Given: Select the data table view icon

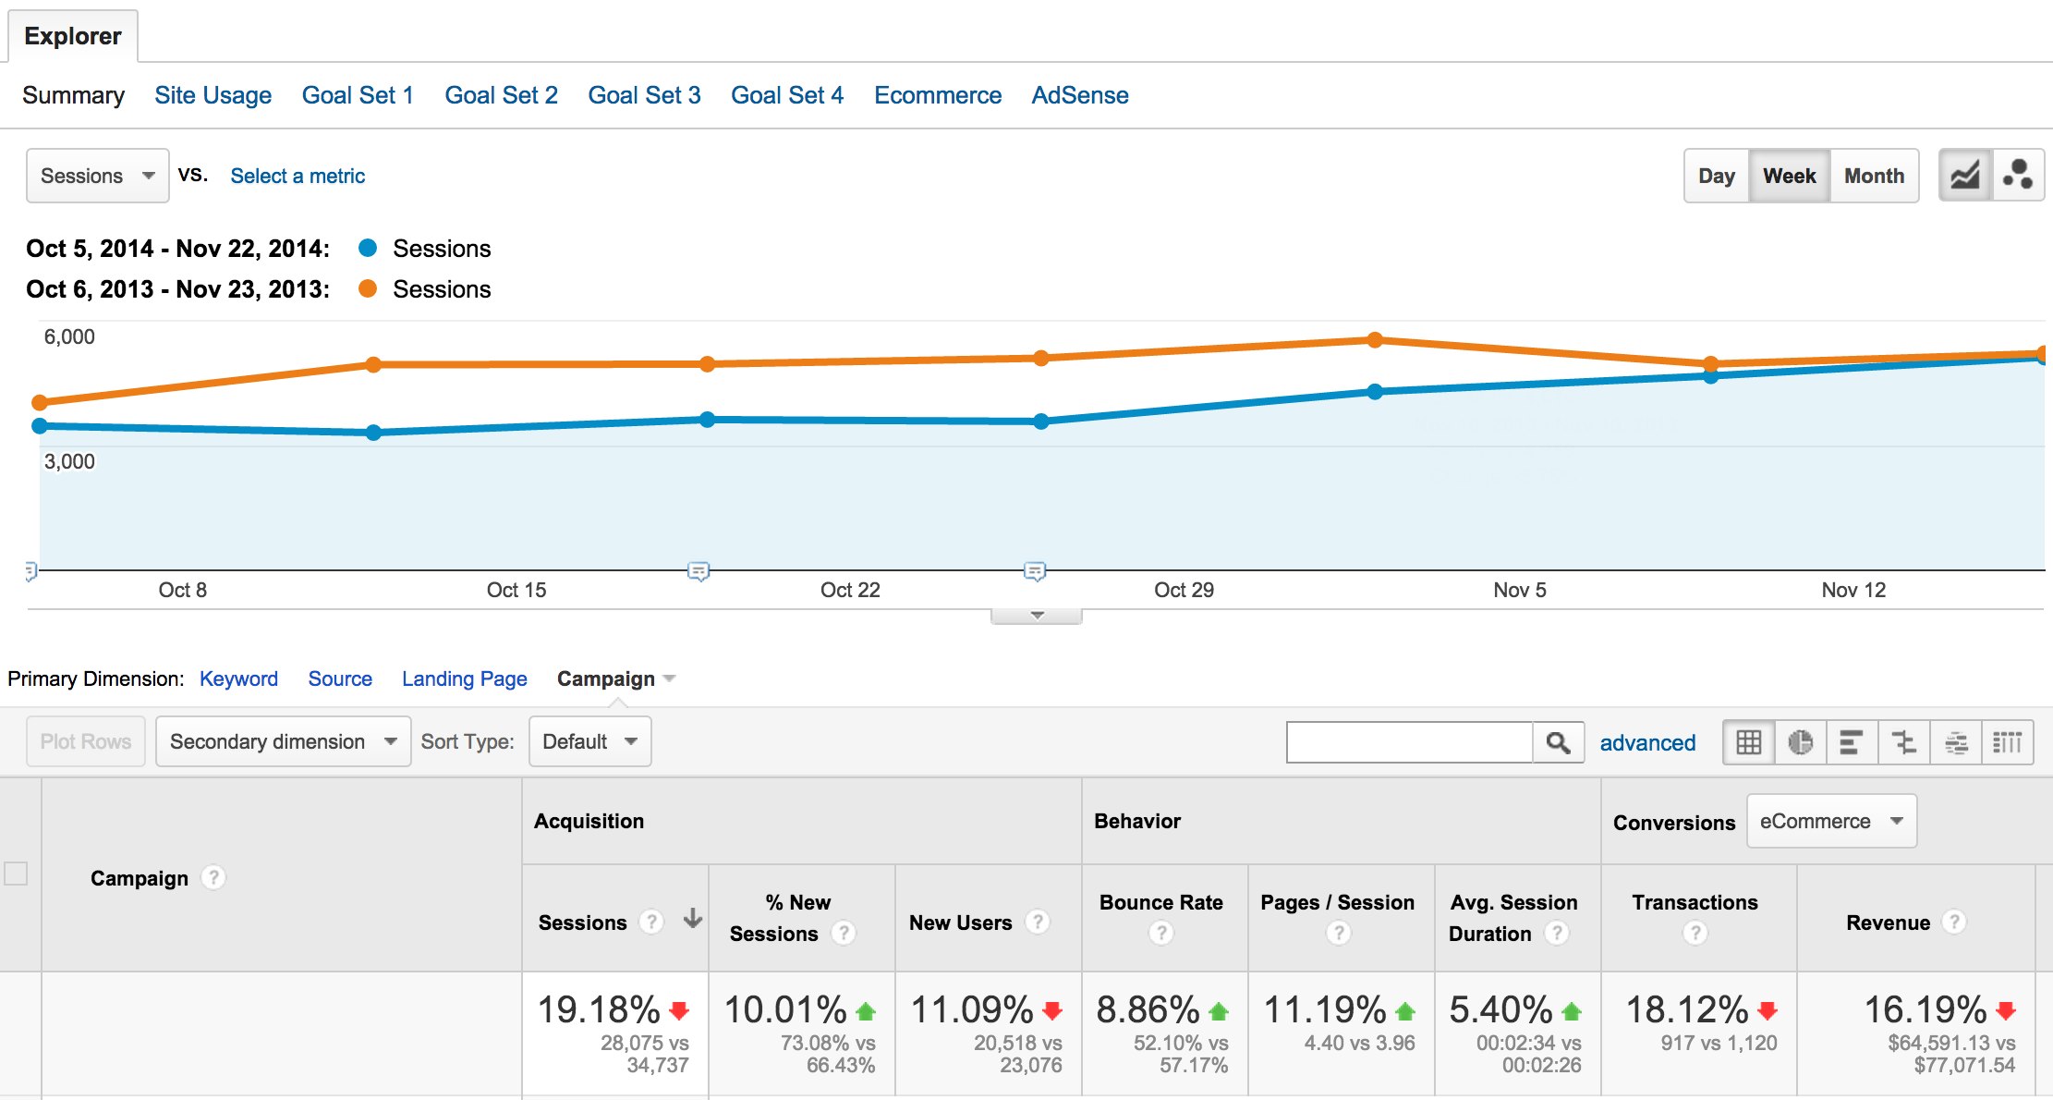Looking at the screenshot, I should tap(1748, 742).
